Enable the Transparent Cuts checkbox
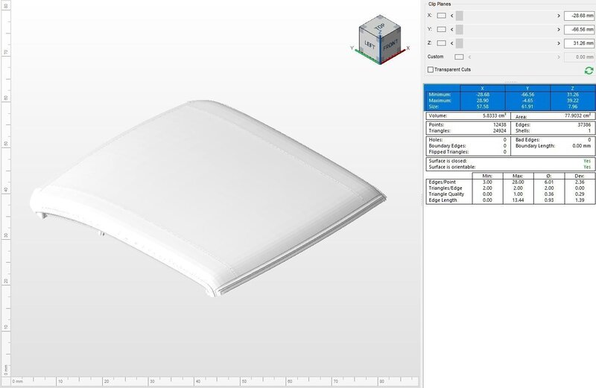 (431, 70)
